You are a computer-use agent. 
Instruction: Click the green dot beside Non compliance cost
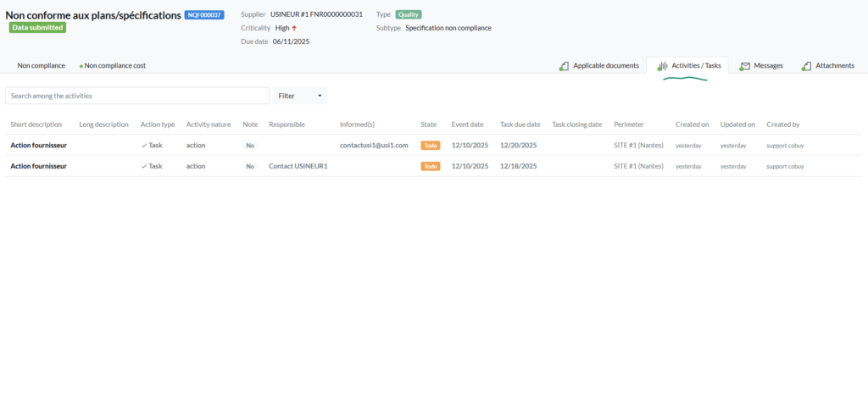81,66
